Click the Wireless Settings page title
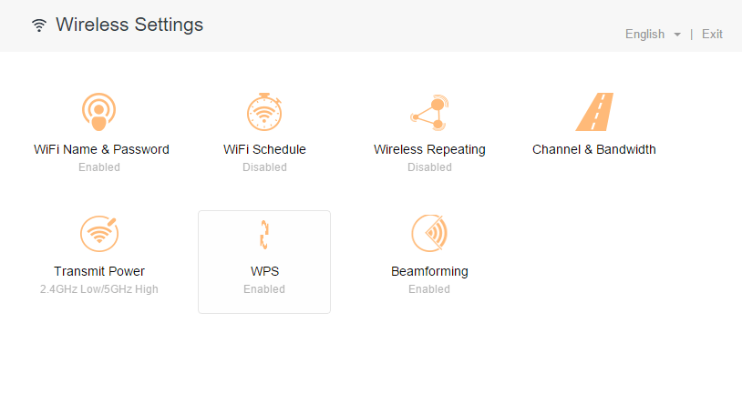The height and width of the screenshot is (404, 742). 129,25
